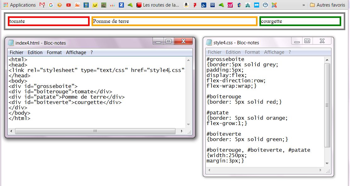Click the horizontal scrollbar thumb in index4.html

95,131
